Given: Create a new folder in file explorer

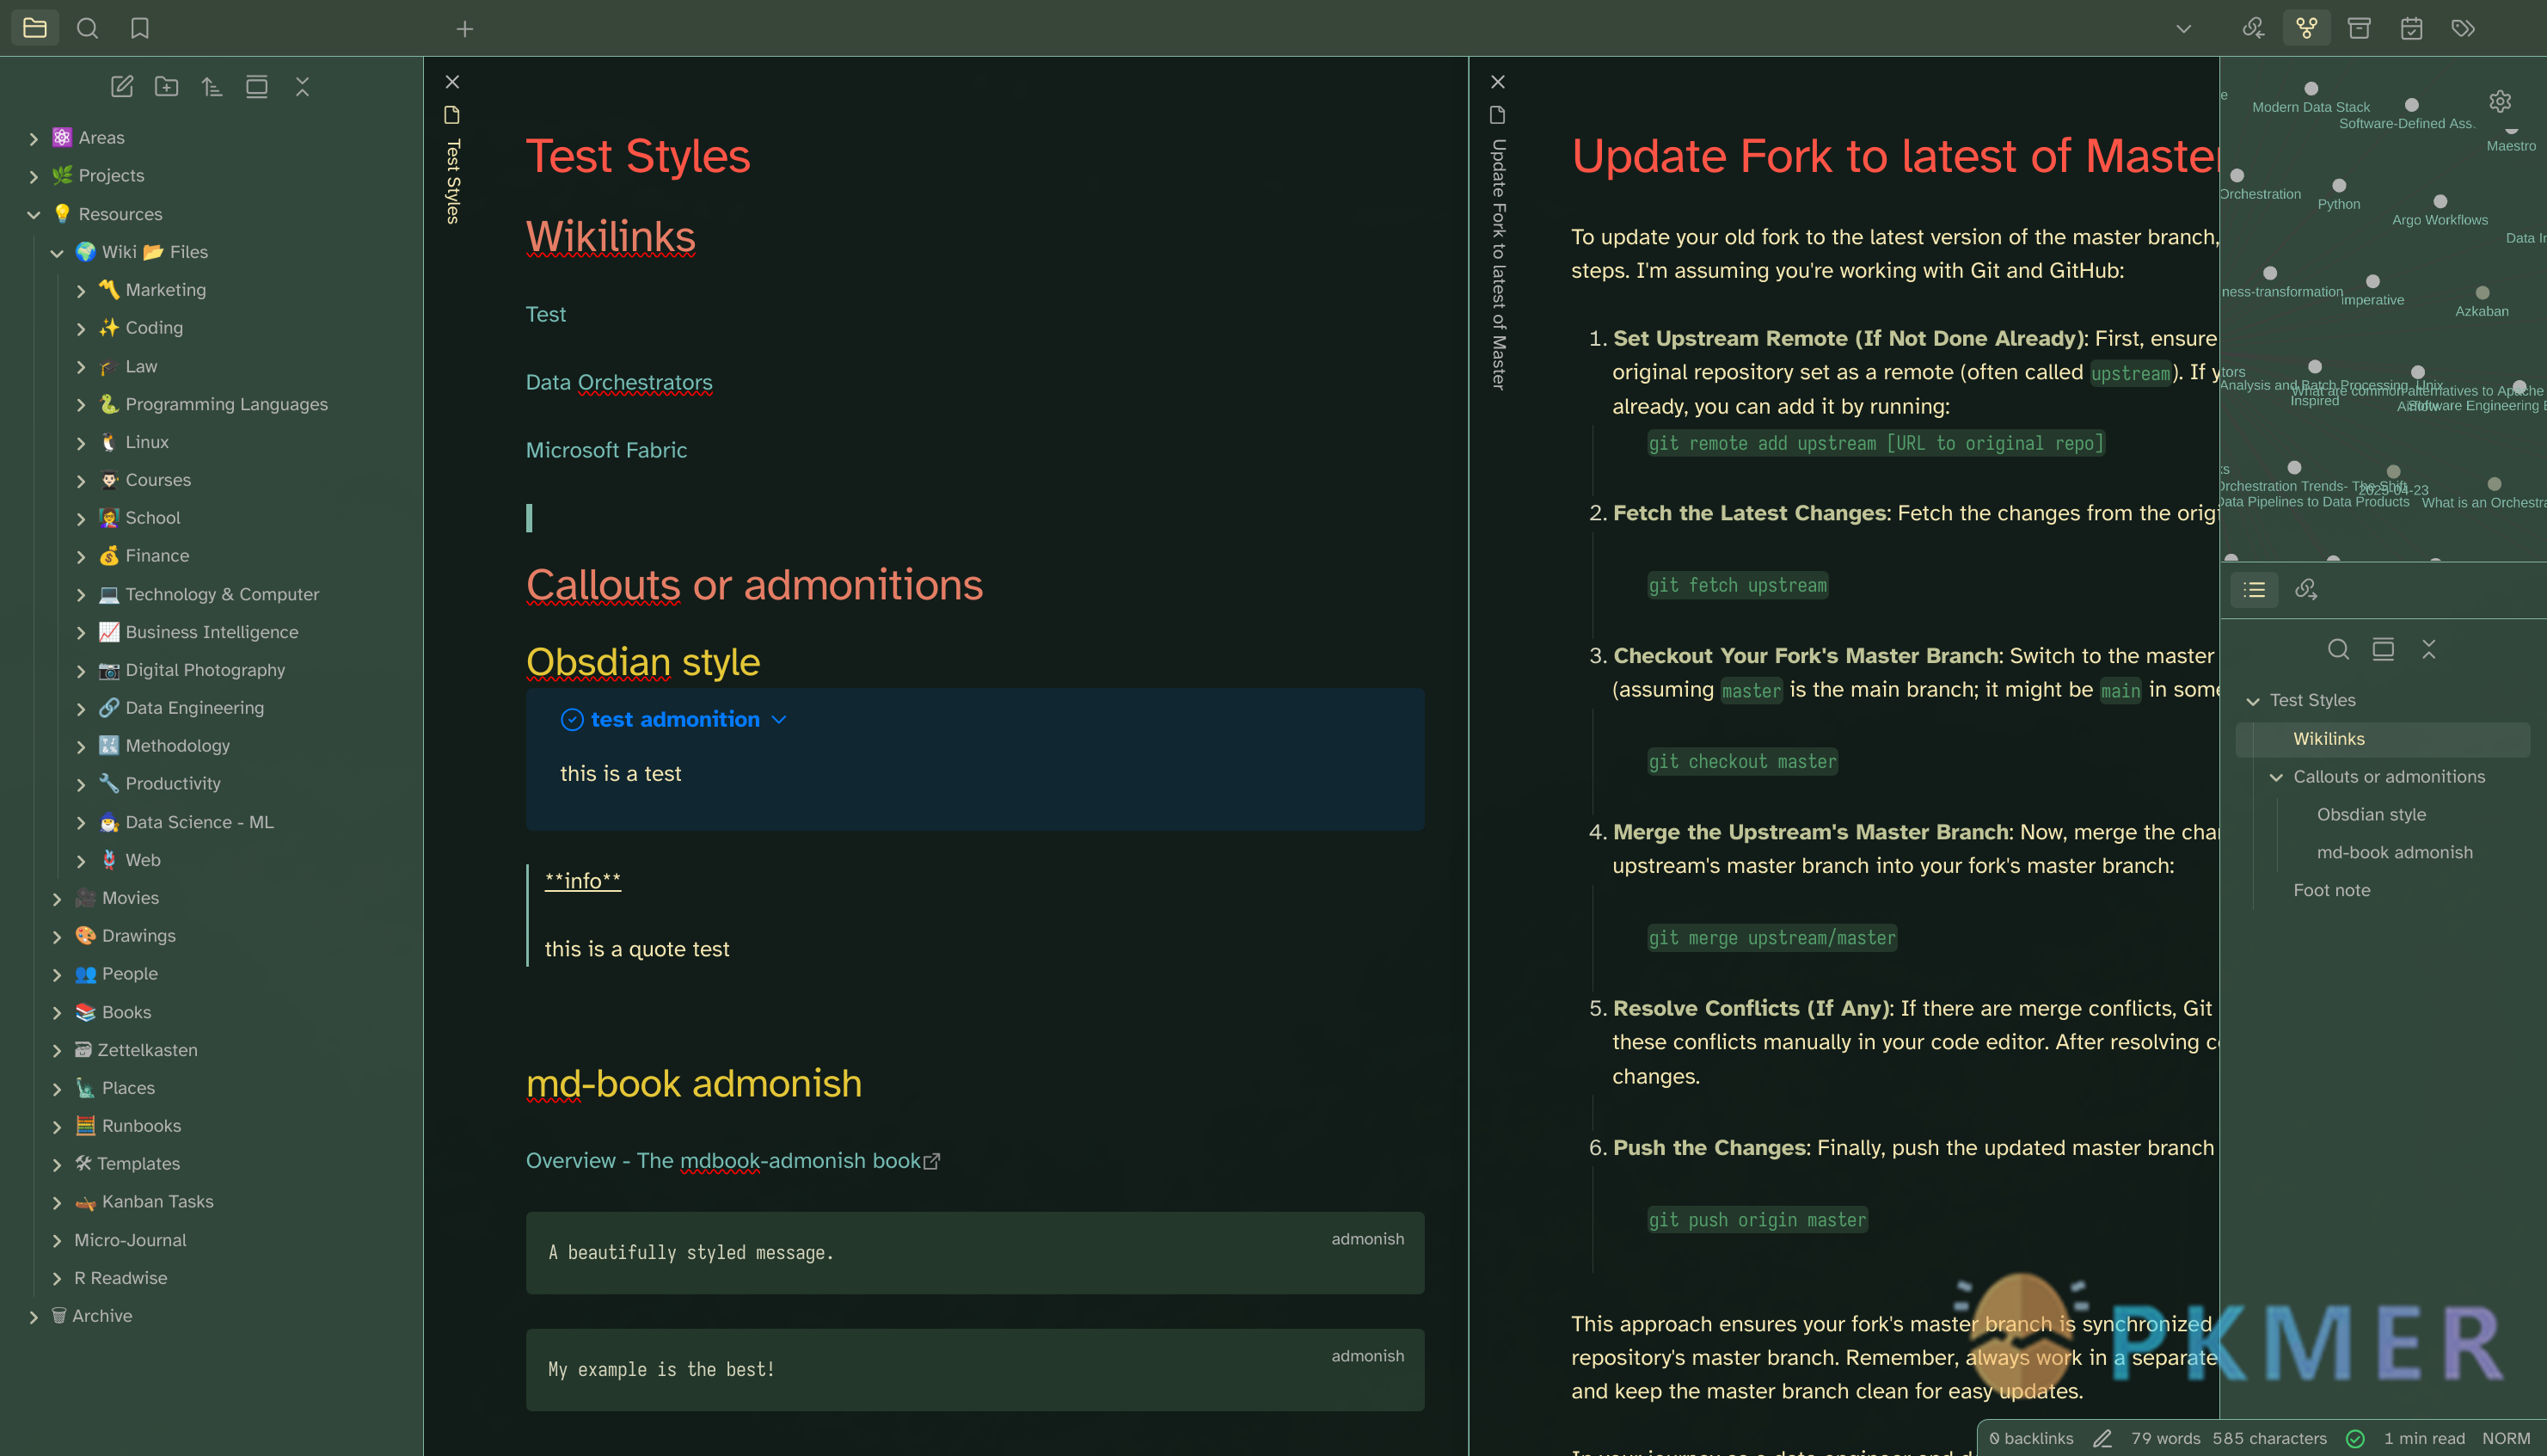Looking at the screenshot, I should [167, 87].
